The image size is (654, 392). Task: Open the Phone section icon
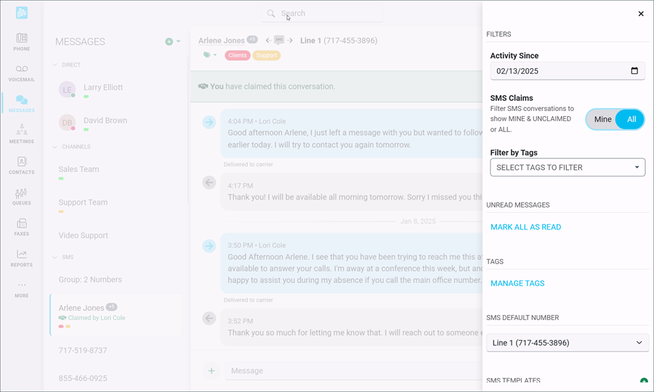pyautogui.click(x=22, y=41)
